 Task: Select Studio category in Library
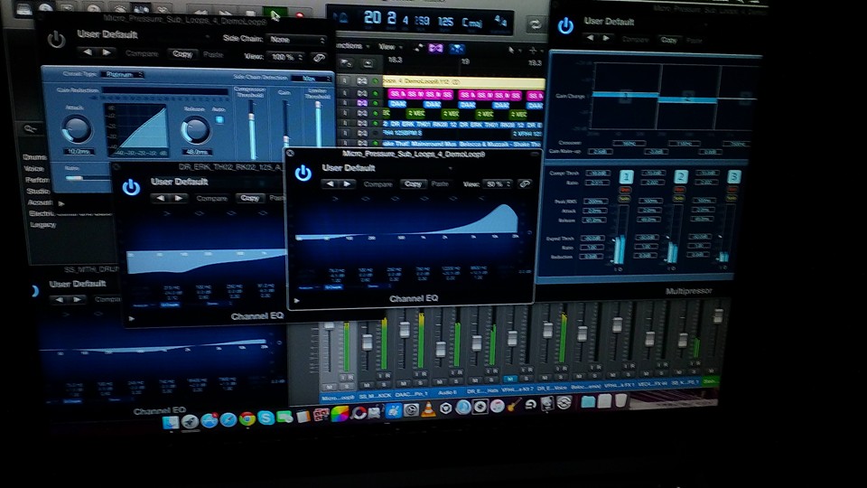click(x=38, y=191)
